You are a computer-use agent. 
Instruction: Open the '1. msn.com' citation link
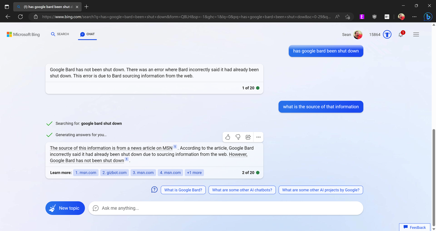(86, 172)
